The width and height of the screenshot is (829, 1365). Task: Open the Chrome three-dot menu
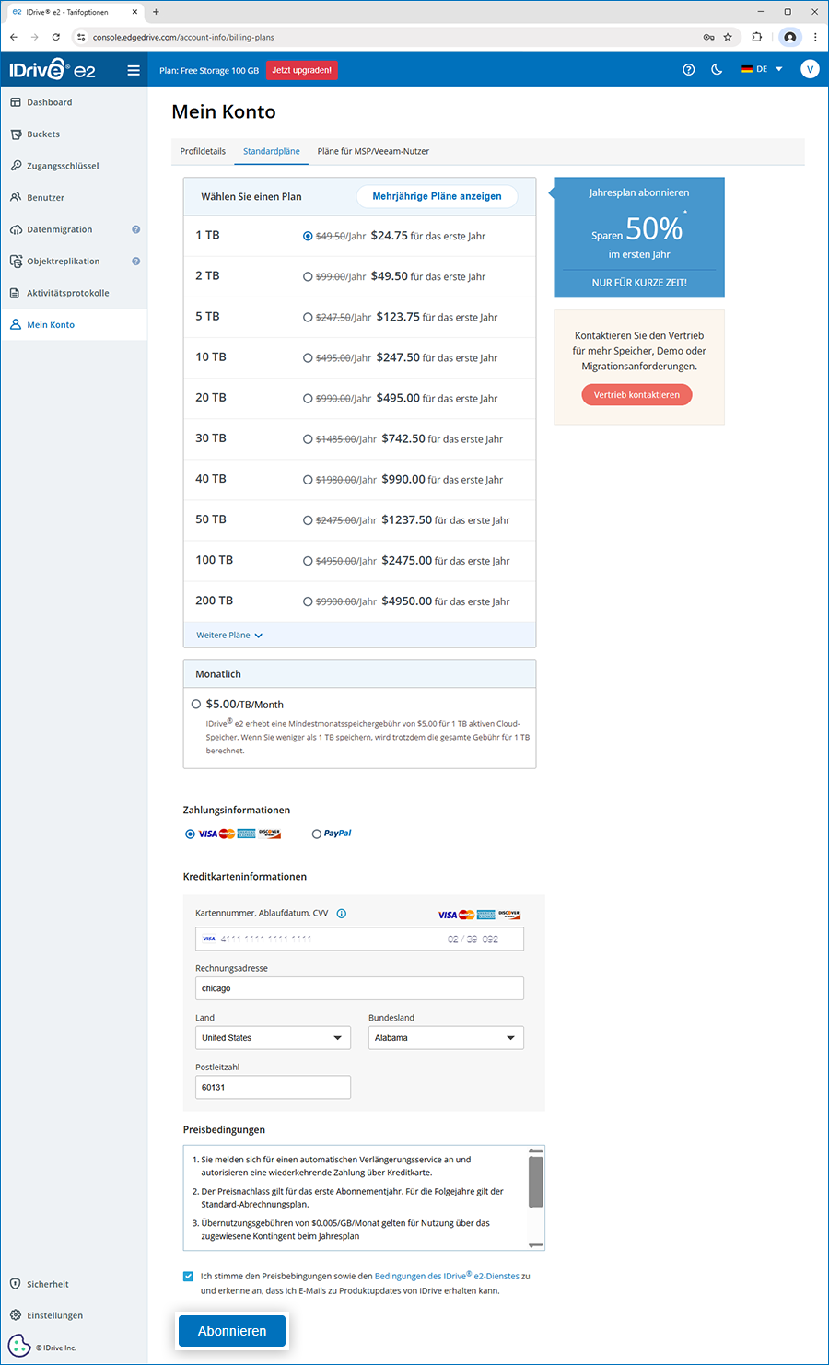tap(815, 37)
